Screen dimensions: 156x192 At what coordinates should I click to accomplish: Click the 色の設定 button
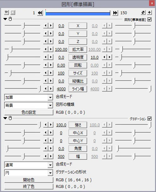[x=29, y=112]
